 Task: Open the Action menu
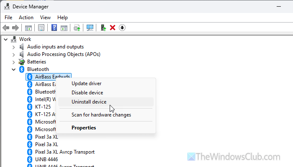click(x=26, y=18)
